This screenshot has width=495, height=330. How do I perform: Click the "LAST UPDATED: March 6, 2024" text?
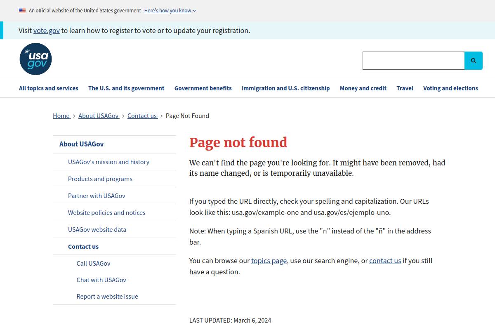coord(230,321)
